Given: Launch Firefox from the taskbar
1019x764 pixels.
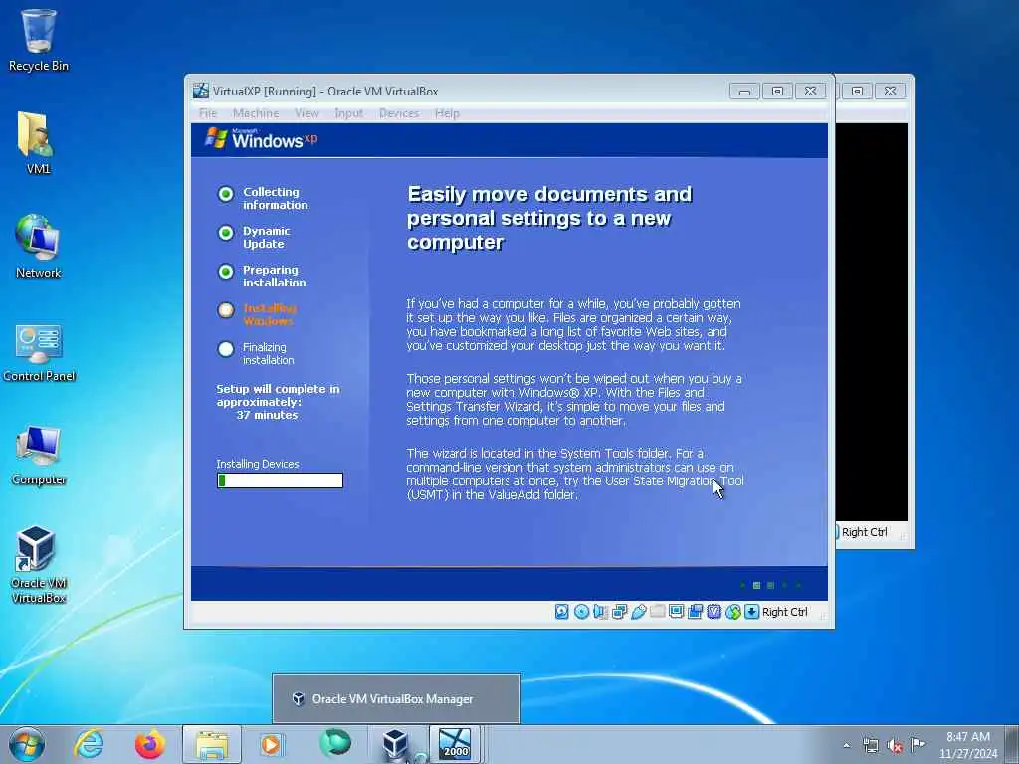Looking at the screenshot, I should [x=150, y=744].
